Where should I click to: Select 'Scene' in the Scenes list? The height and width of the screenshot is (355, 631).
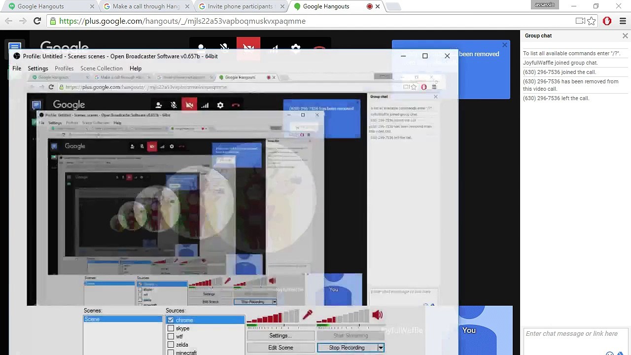click(x=123, y=319)
